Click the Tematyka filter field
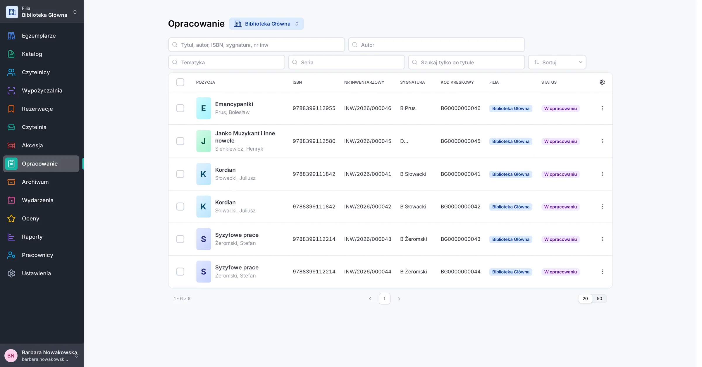The width and height of the screenshot is (702, 367). (x=226, y=62)
